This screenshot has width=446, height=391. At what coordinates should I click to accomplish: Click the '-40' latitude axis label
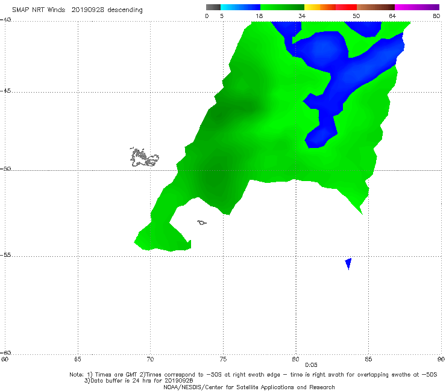pos(5,20)
